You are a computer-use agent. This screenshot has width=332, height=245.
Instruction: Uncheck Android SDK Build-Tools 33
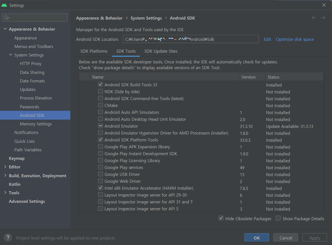pos(100,85)
